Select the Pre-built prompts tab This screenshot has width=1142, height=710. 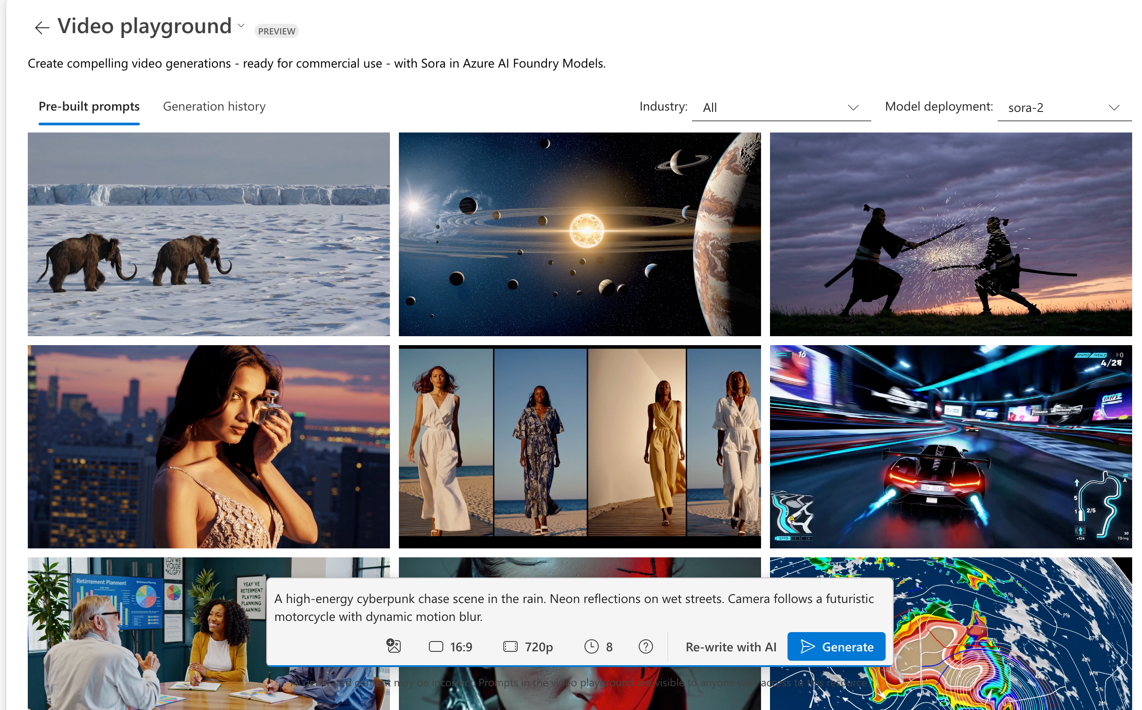[x=89, y=107]
